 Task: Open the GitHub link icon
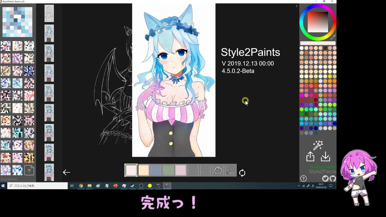[333, 178]
